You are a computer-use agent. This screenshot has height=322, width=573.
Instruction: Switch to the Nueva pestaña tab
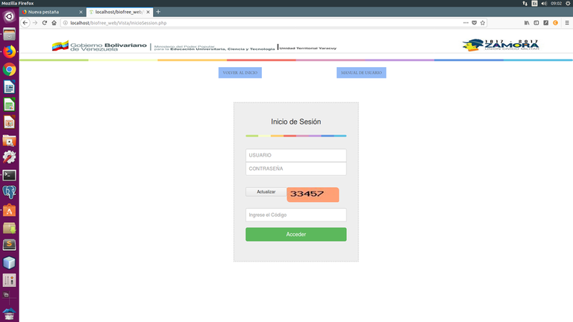pos(53,12)
